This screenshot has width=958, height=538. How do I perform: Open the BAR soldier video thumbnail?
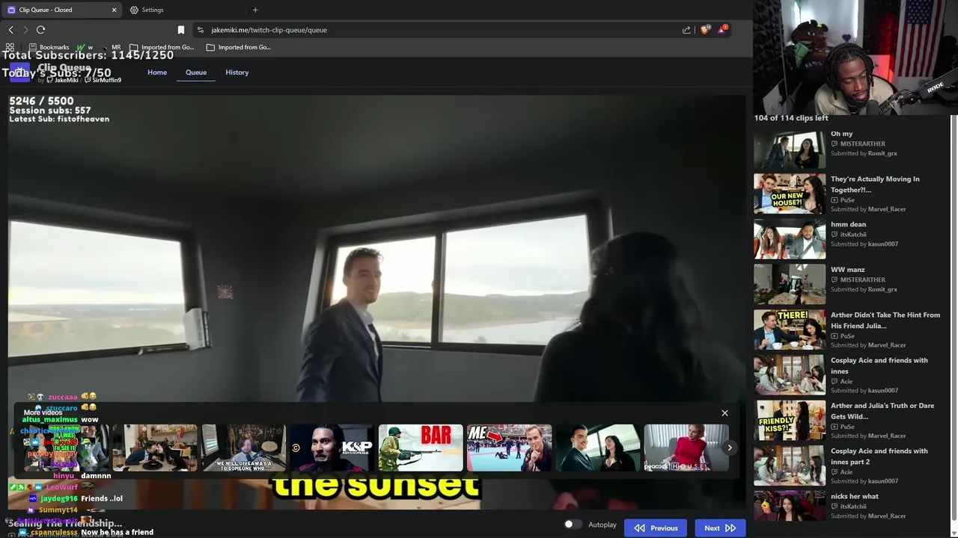click(421, 448)
